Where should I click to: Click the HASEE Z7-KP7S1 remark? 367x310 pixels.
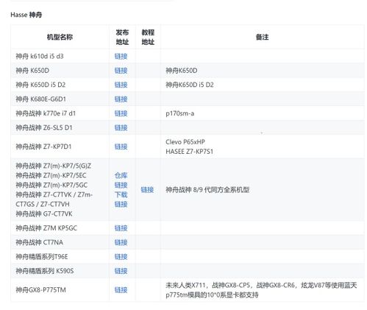189,151
